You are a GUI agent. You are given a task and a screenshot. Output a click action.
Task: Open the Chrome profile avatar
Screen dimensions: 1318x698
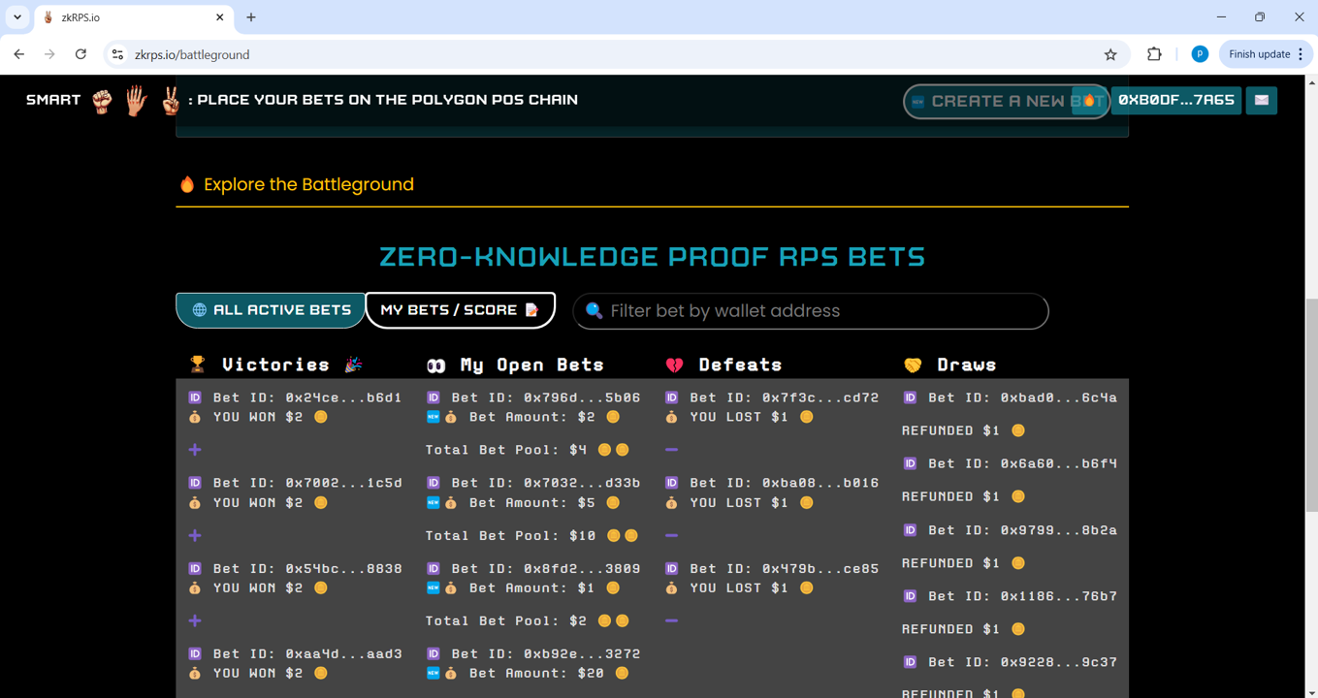1200,54
